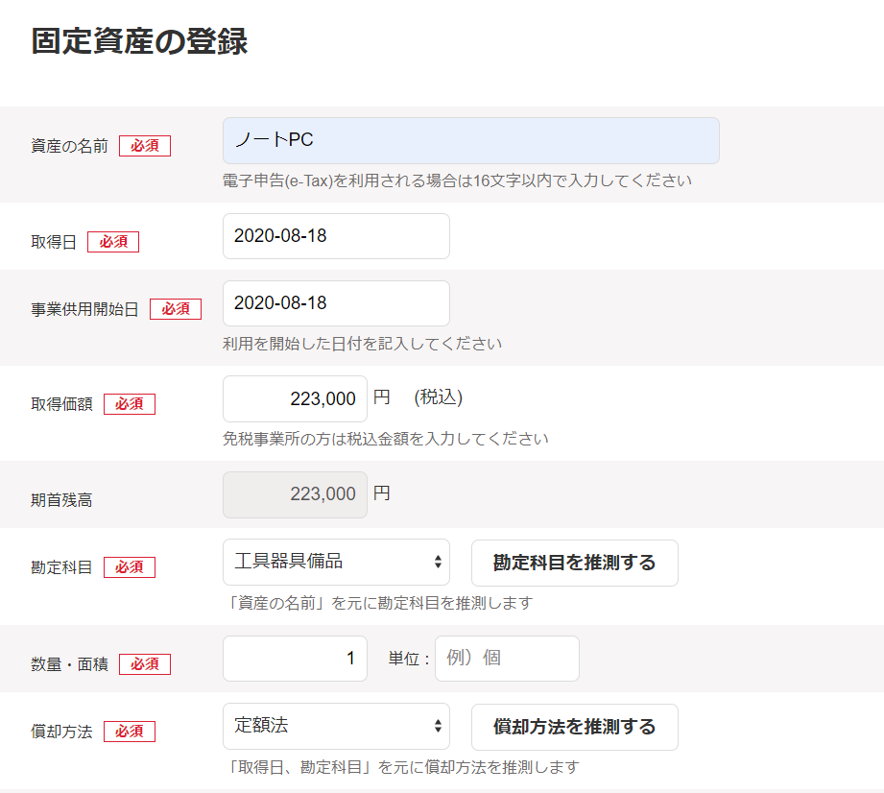
Task: Select the 取得日 date field
Action: [336, 236]
